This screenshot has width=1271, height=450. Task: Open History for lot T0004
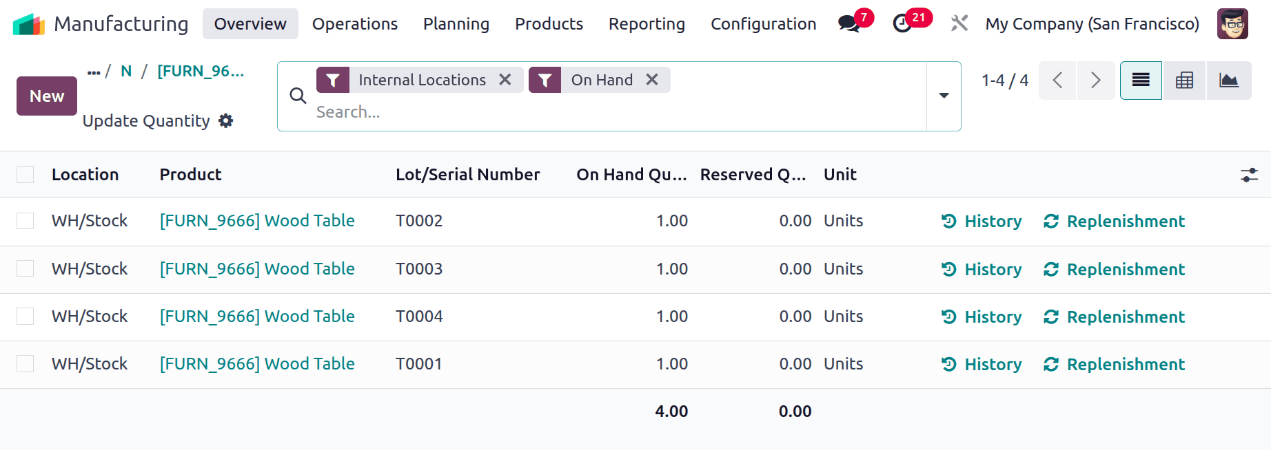click(982, 317)
